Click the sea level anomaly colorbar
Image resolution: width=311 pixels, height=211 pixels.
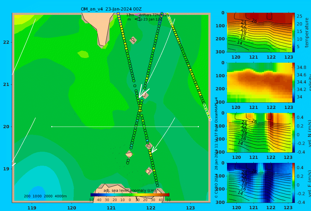click(130, 195)
